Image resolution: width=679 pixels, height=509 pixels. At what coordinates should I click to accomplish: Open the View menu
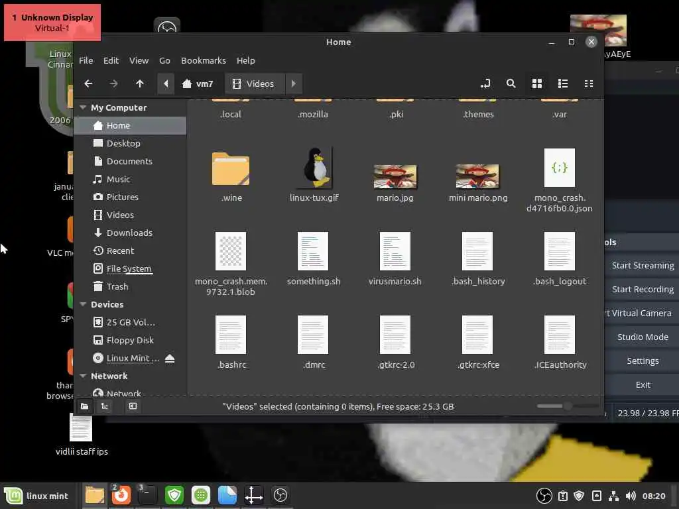[x=139, y=60]
